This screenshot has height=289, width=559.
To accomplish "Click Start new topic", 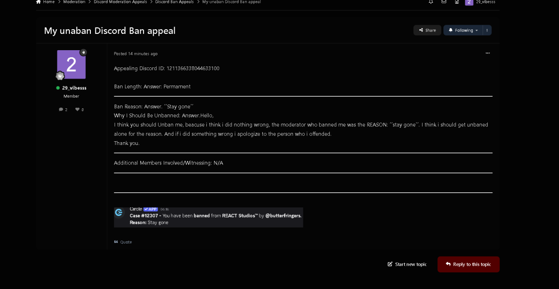I will click(x=407, y=264).
